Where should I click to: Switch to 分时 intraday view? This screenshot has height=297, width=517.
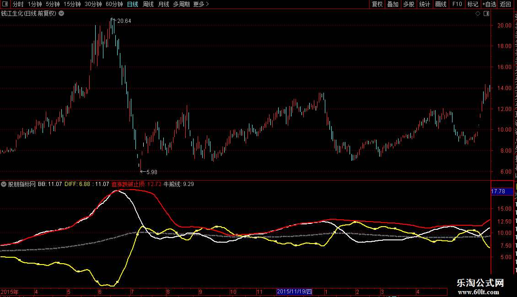coord(18,4)
